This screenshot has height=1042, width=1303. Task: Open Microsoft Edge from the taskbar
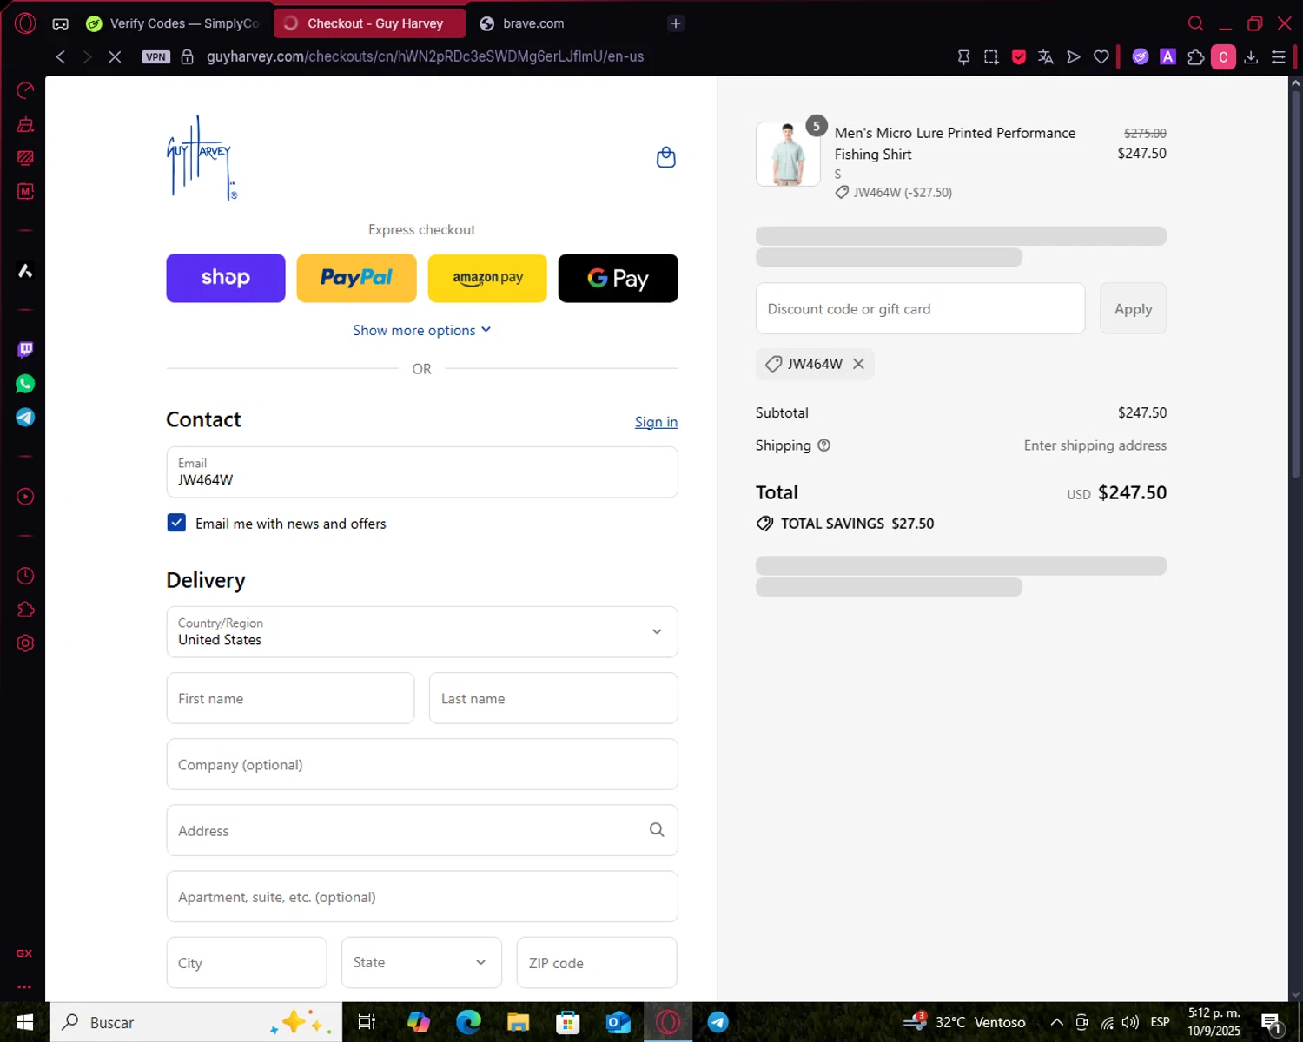[x=468, y=1022]
